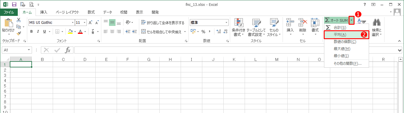Select column D header
Screen dimensions: 404x113
pyautogui.click(x=85, y=59)
